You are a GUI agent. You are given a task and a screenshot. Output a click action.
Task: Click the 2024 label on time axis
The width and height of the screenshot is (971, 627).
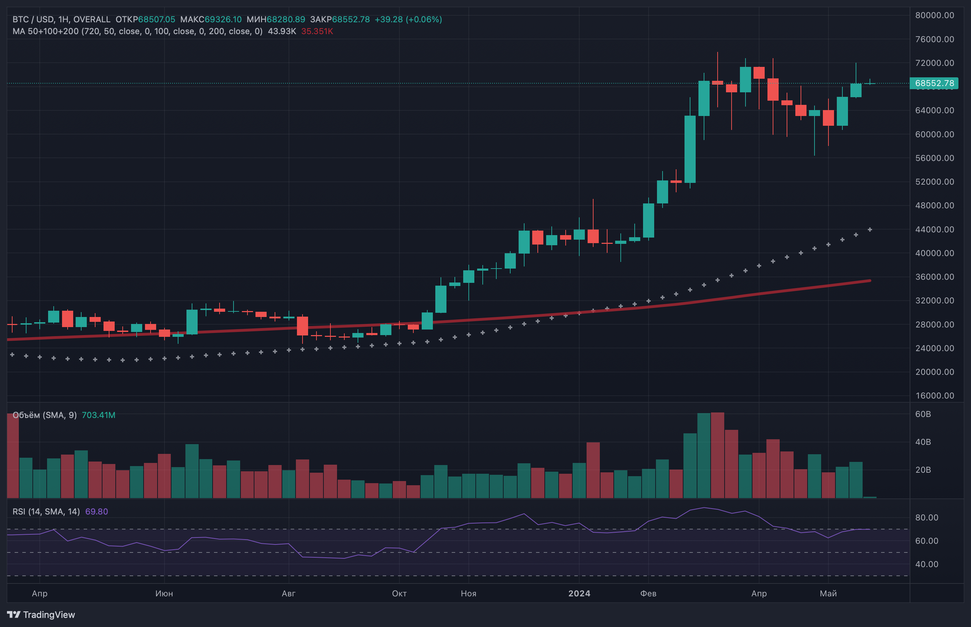579,593
